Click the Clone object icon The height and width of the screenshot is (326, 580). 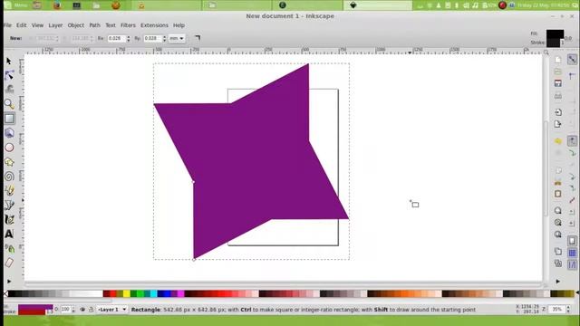558,264
